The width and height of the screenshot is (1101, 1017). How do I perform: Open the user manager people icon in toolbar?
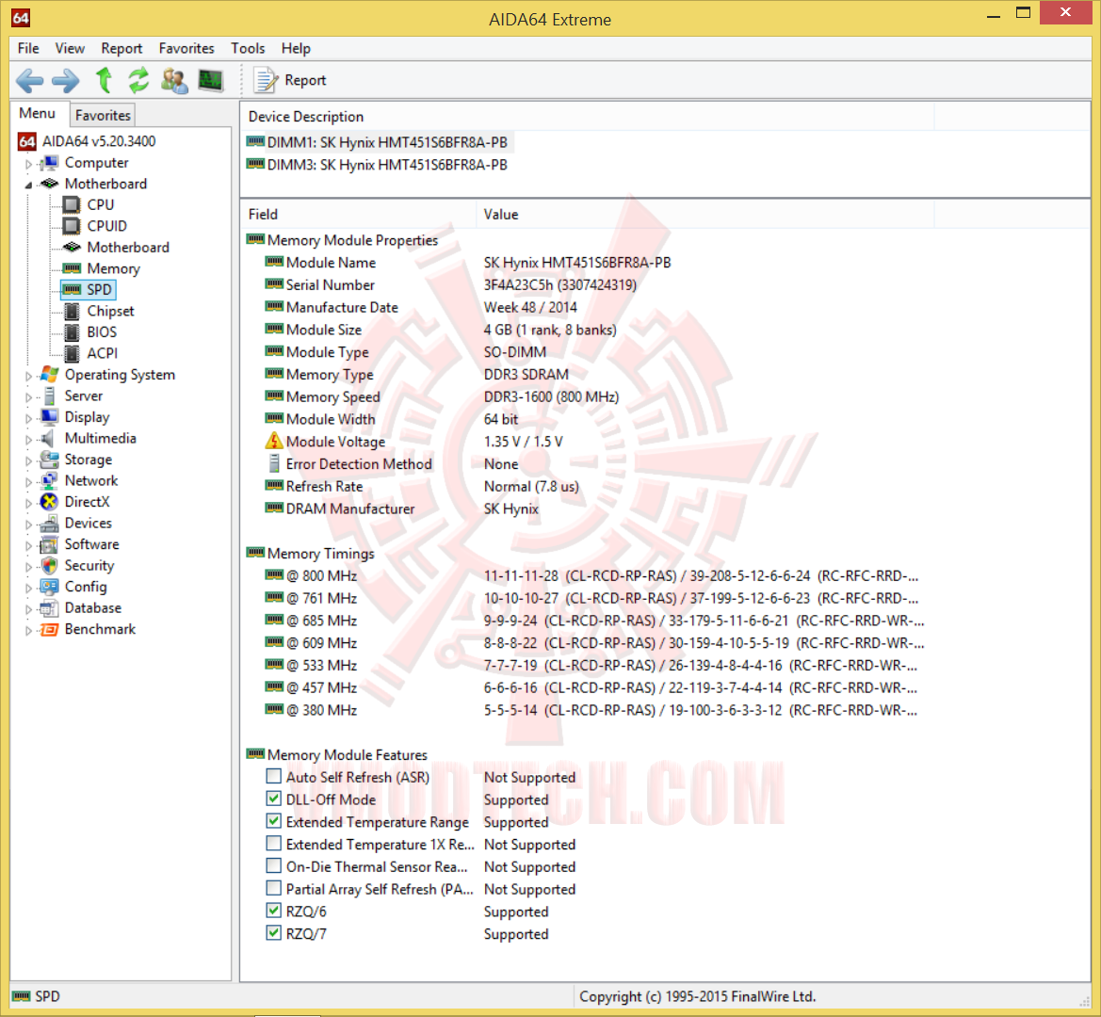[x=174, y=81]
